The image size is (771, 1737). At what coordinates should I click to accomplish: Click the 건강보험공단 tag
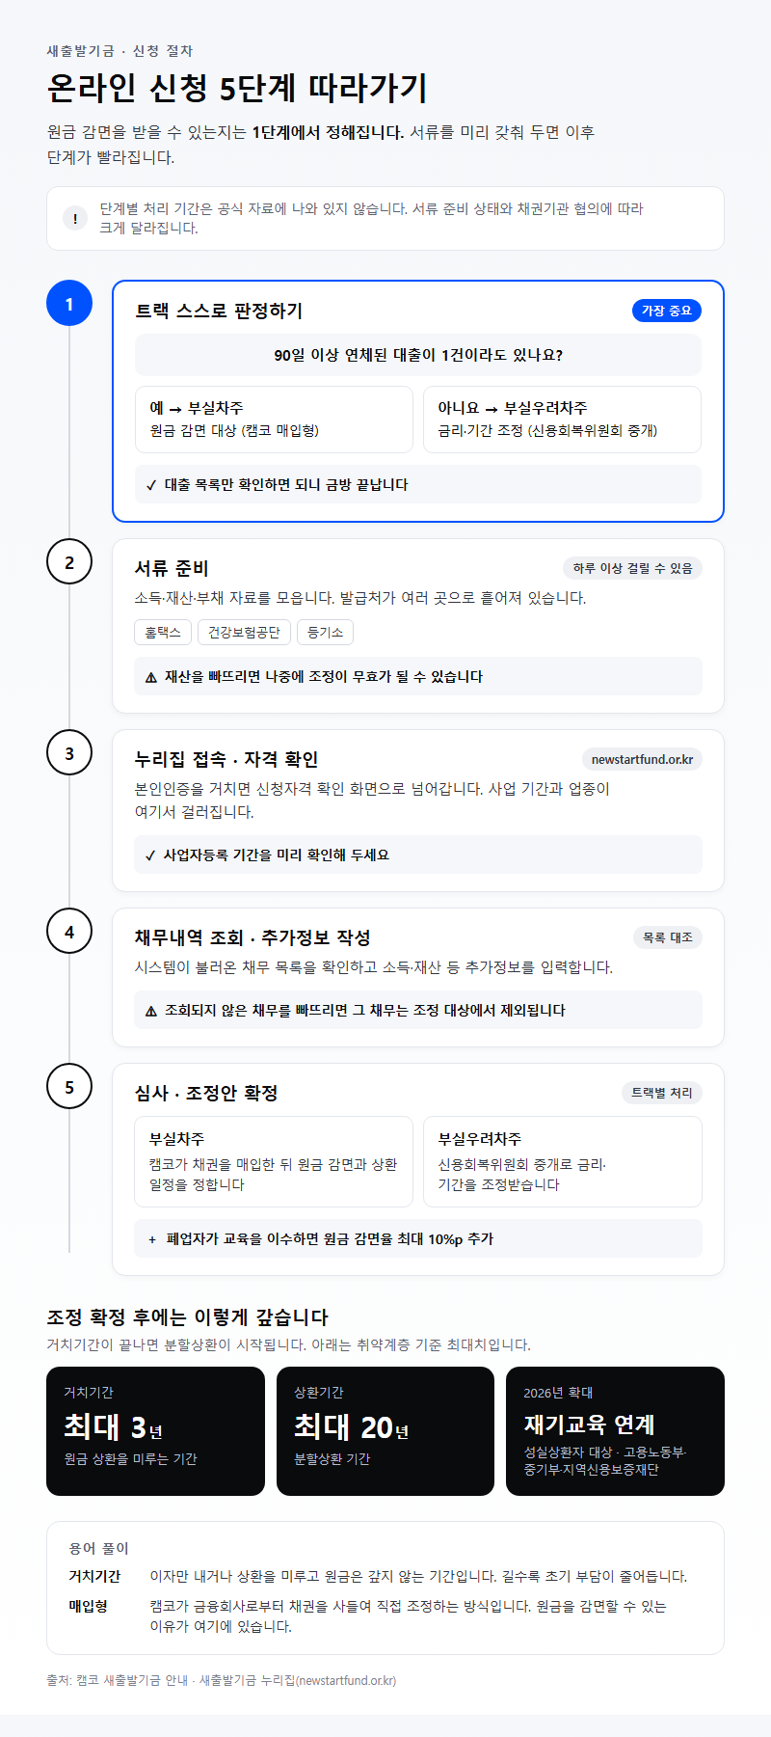tap(244, 633)
